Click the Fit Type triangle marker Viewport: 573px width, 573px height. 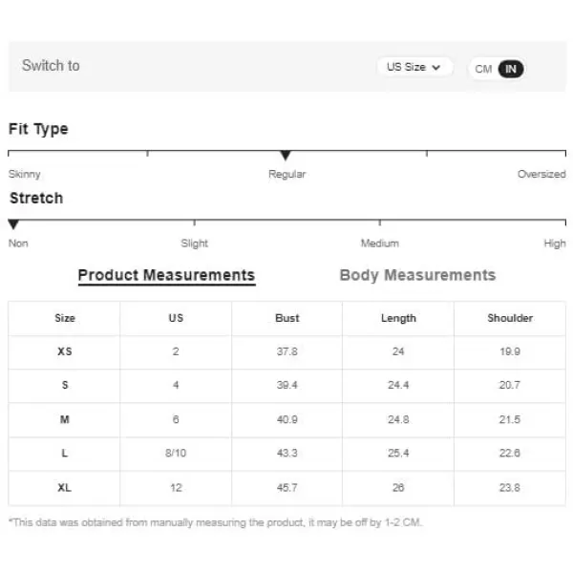(286, 156)
